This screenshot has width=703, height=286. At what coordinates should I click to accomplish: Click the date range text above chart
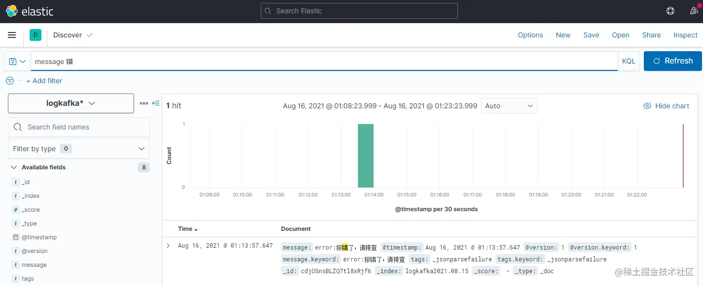[x=380, y=106]
